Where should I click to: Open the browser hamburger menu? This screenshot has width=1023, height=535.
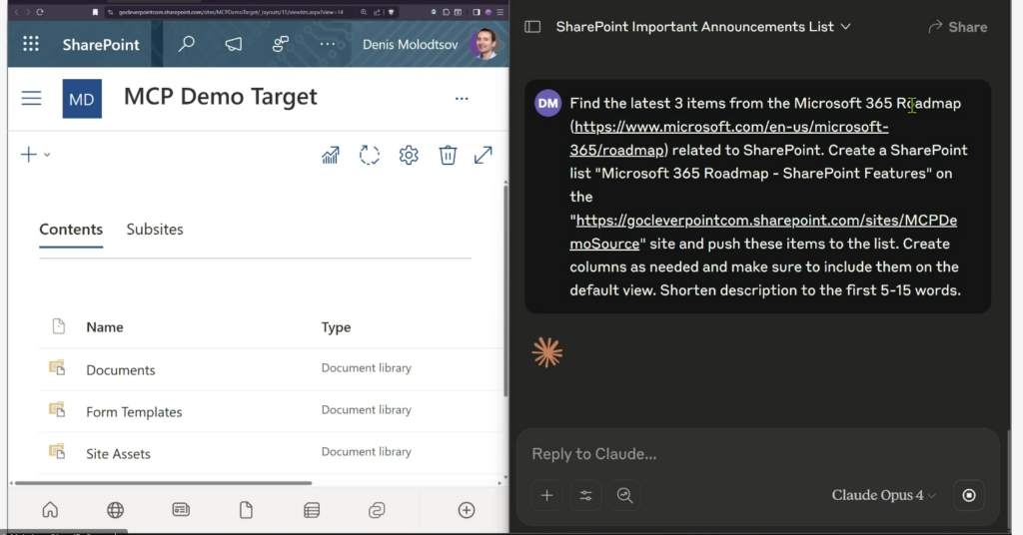point(500,12)
